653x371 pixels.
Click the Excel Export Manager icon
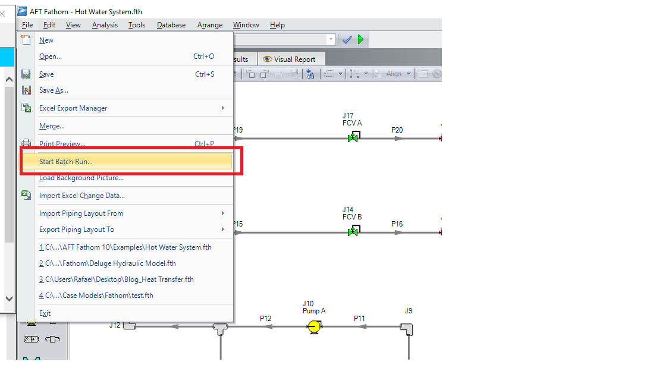pyautogui.click(x=26, y=108)
